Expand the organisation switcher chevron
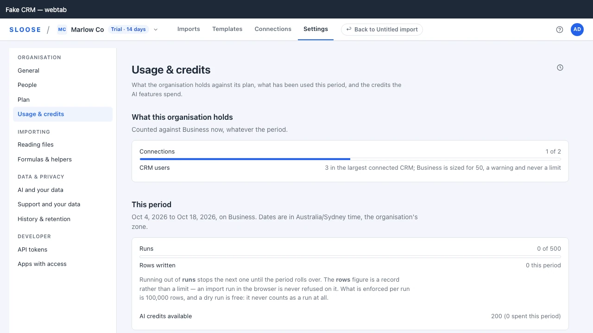Image resolution: width=593 pixels, height=333 pixels. (156, 30)
